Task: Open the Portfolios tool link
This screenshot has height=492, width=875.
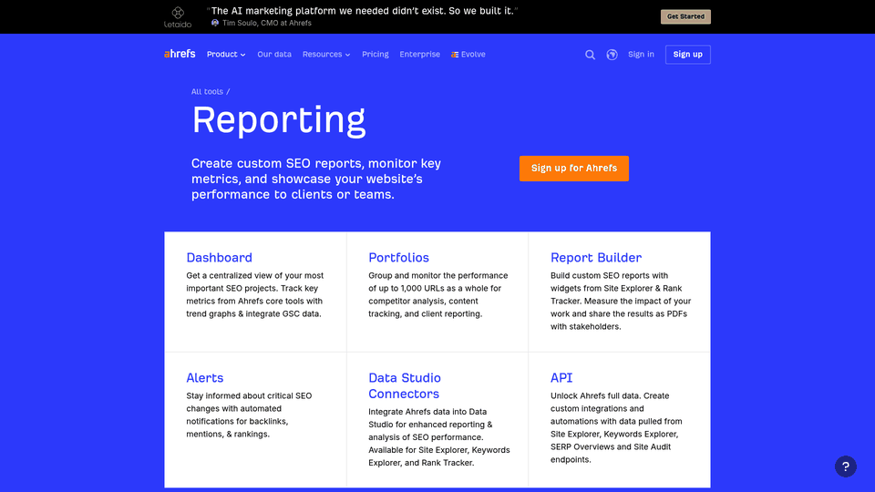Action: (398, 258)
